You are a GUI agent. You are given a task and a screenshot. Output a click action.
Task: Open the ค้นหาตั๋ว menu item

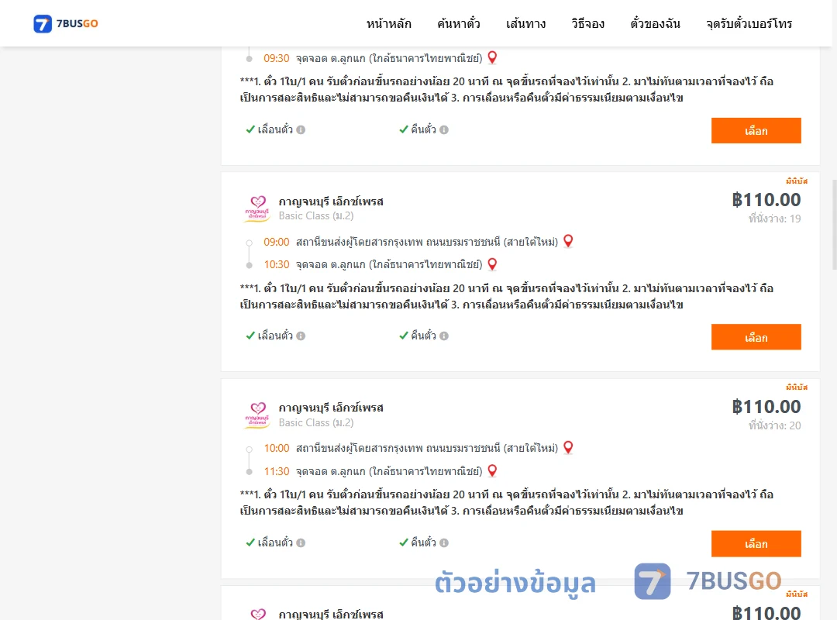click(459, 23)
